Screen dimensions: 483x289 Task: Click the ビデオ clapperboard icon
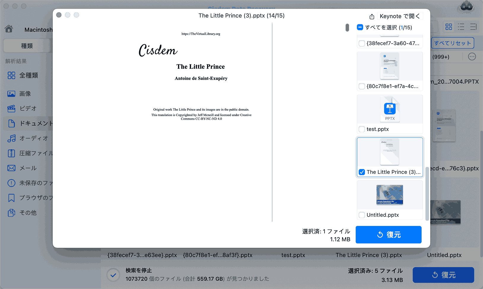(11, 109)
